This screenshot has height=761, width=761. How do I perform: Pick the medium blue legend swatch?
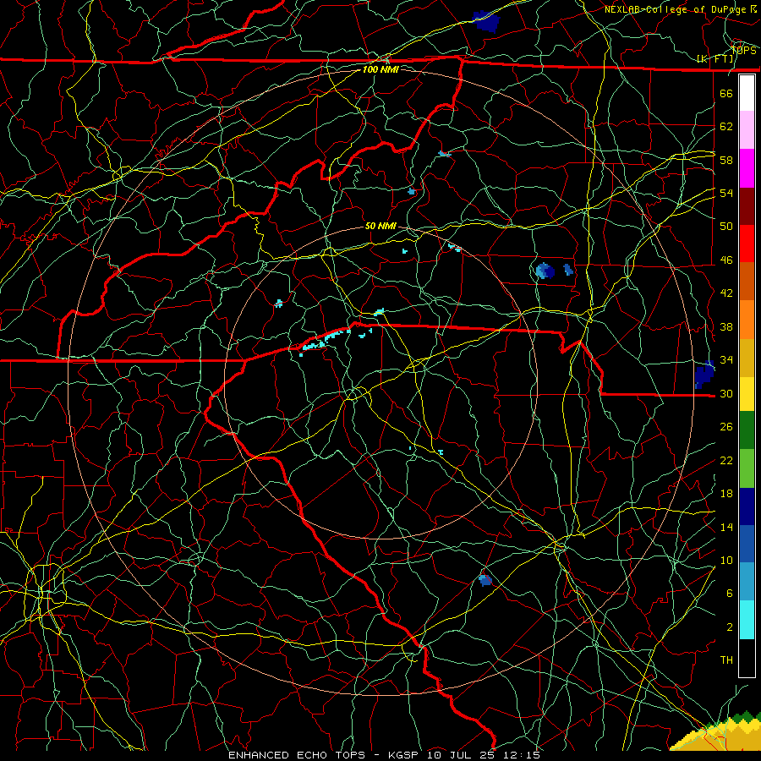point(747,544)
